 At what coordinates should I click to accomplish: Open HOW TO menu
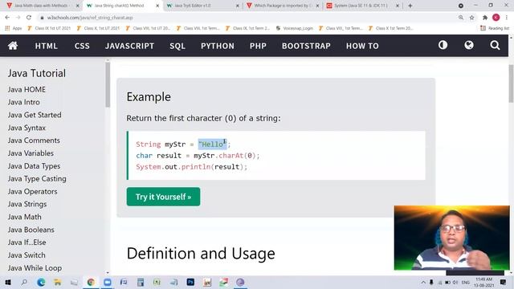[362, 46]
